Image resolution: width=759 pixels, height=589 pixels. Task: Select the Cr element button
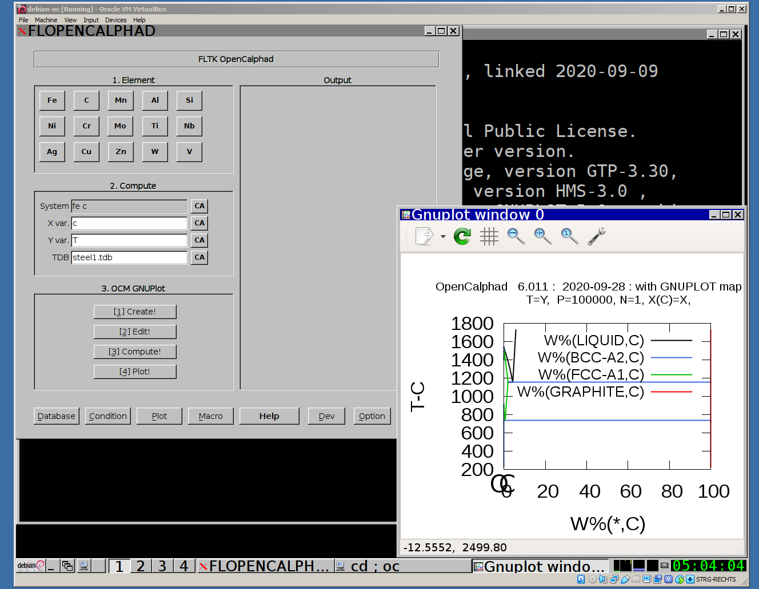click(x=86, y=126)
